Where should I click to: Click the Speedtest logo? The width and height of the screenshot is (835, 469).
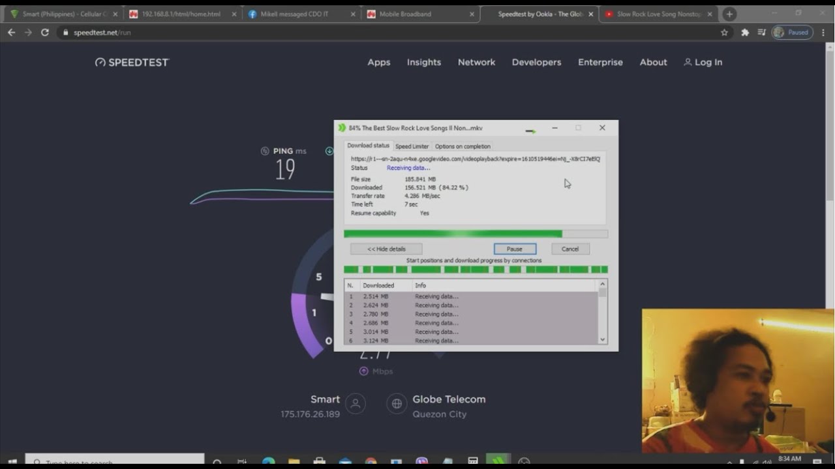click(x=132, y=62)
